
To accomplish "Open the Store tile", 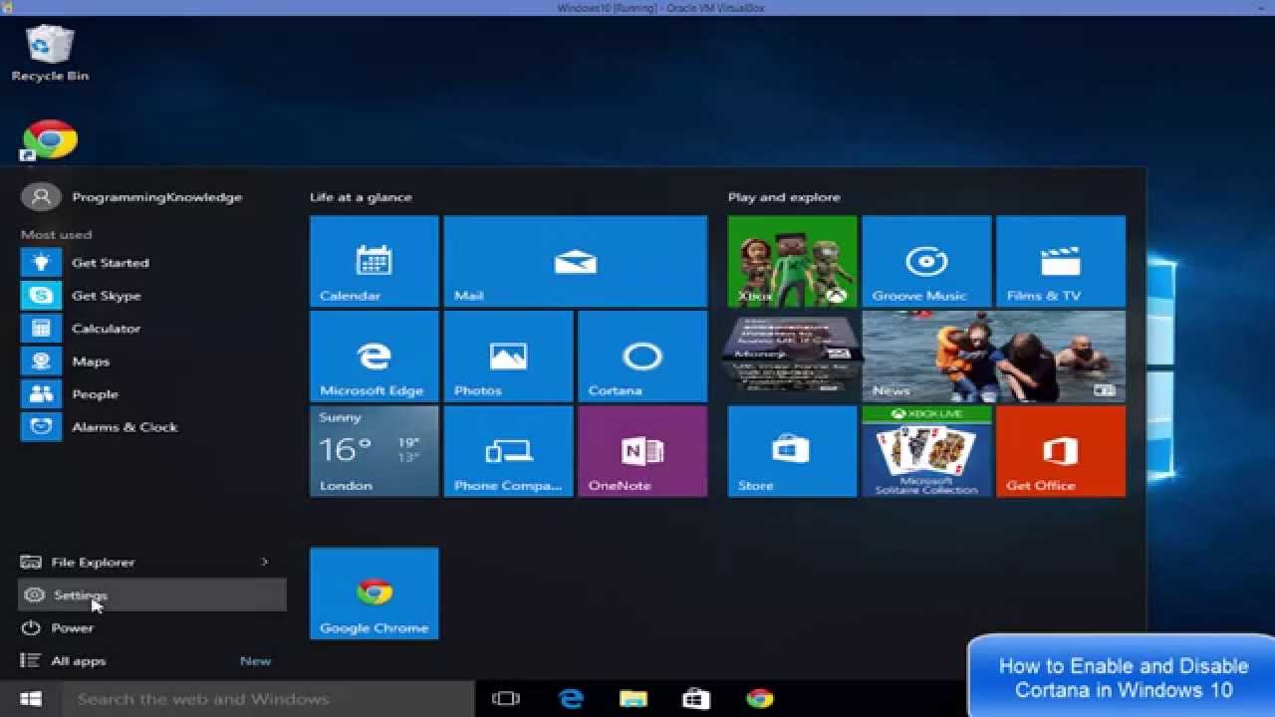I will coord(792,450).
